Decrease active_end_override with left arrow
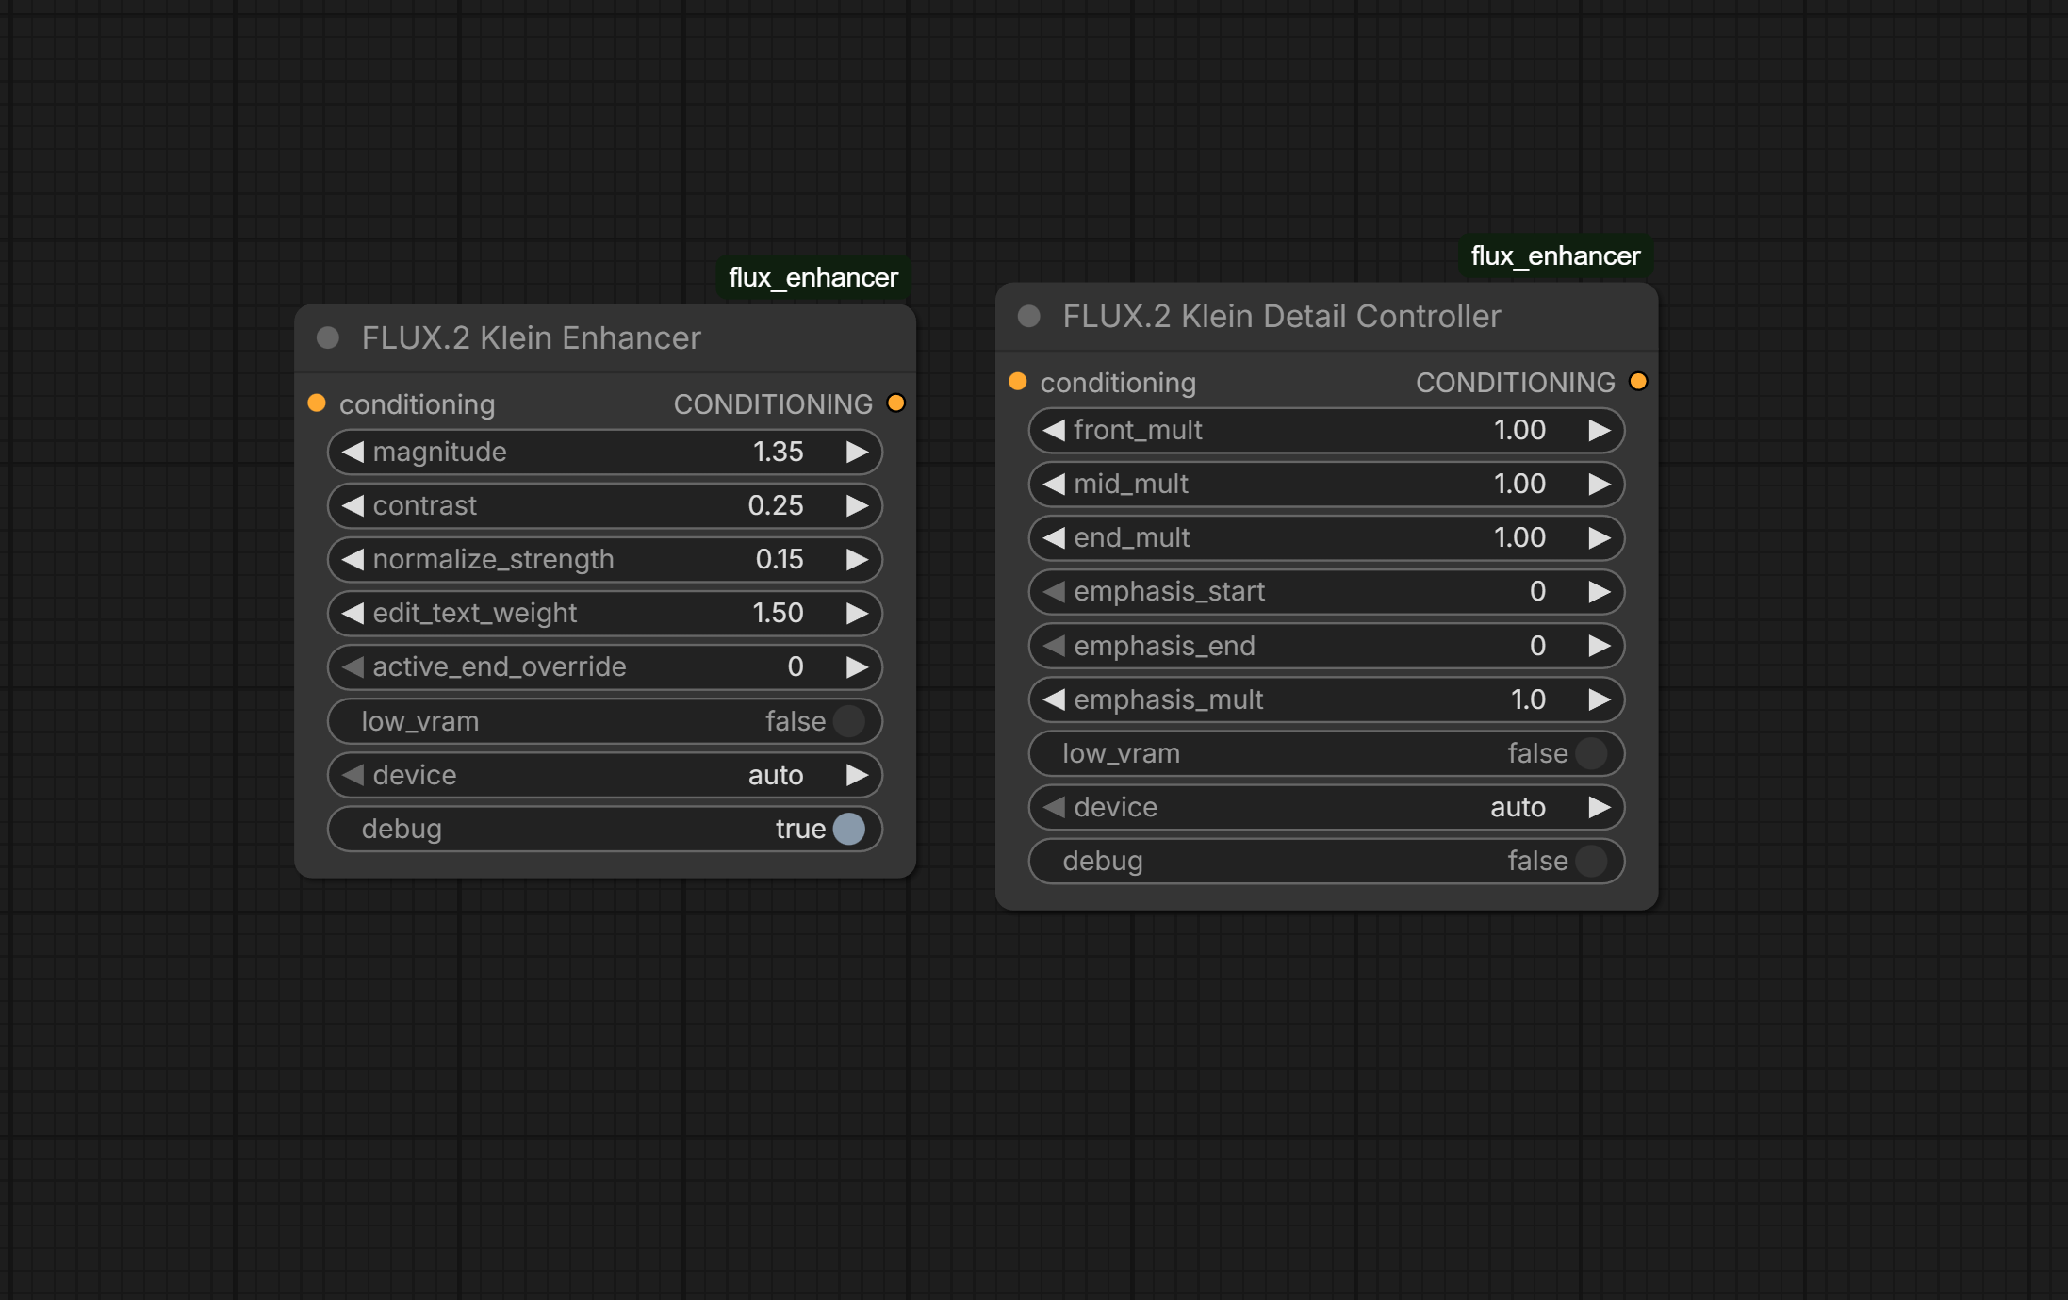Image resolution: width=2068 pixels, height=1300 pixels. tap(353, 666)
